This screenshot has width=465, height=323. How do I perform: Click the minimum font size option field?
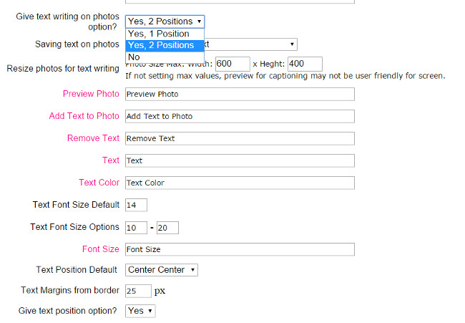(x=136, y=228)
